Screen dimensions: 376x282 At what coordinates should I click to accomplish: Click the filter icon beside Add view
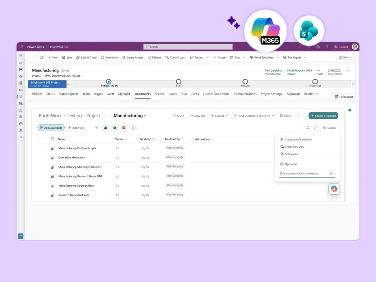point(97,128)
